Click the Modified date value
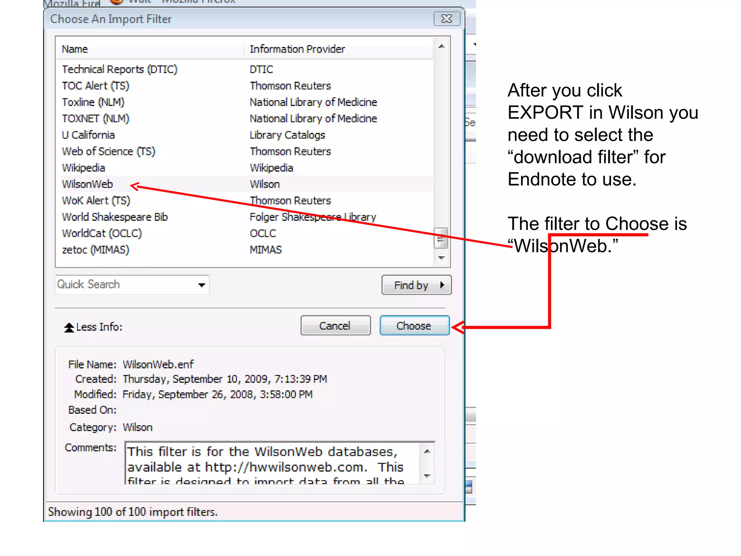 pyautogui.click(x=217, y=394)
